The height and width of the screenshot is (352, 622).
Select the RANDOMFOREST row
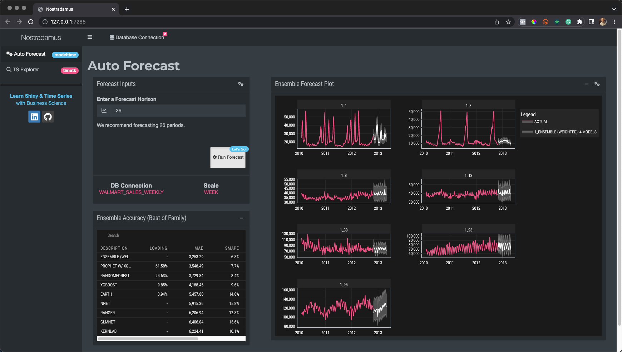click(171, 276)
